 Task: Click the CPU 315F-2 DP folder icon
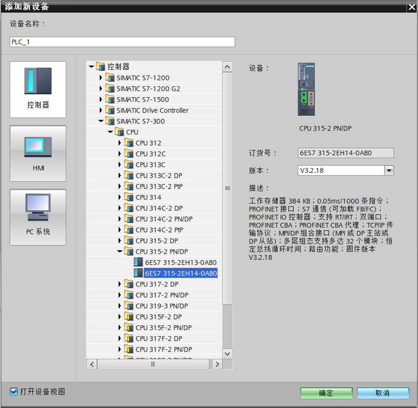(128, 317)
